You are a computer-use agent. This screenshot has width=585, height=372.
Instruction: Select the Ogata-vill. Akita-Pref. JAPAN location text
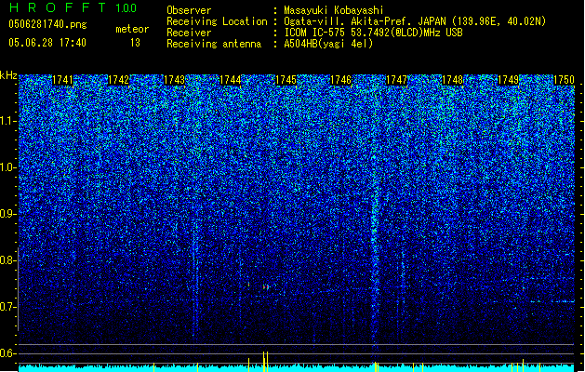pos(415,21)
